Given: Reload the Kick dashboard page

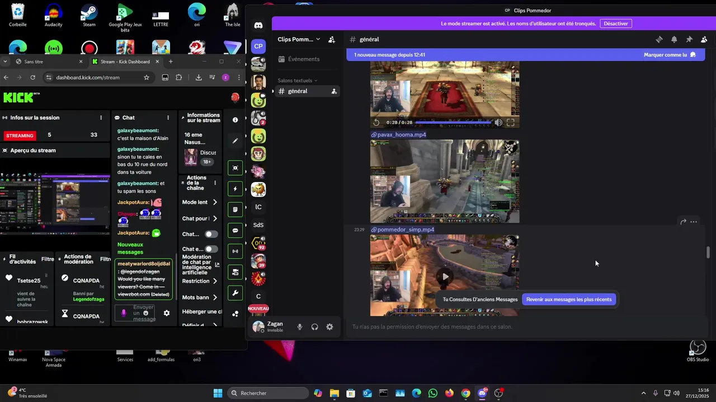Looking at the screenshot, I should pyautogui.click(x=33, y=77).
